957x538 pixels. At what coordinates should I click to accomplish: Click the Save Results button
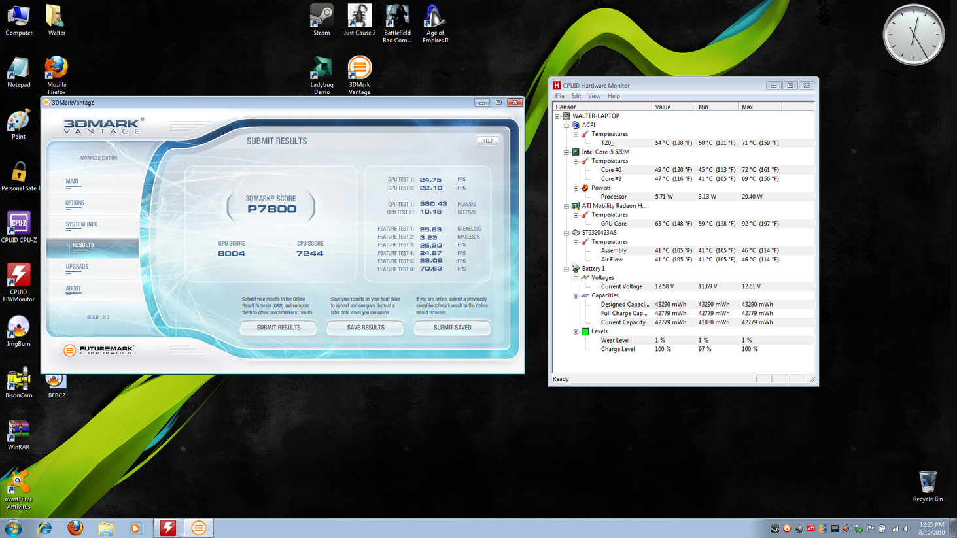[x=366, y=328]
